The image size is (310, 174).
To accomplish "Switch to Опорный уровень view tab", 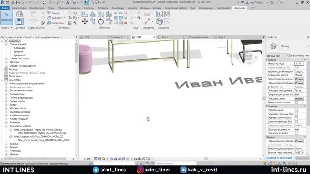I will click(x=198, y=37).
